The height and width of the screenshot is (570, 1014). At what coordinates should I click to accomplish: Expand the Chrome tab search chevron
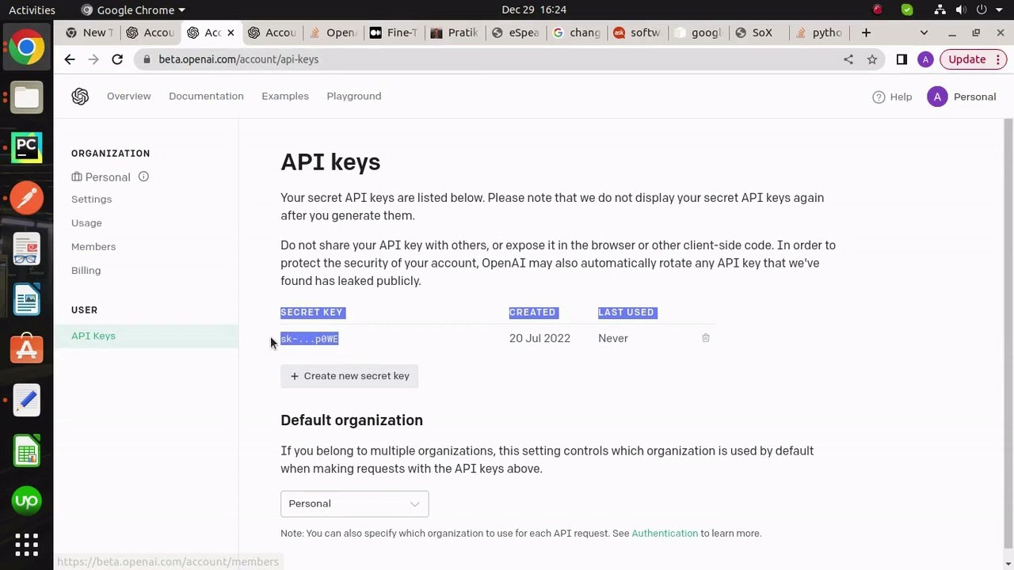click(924, 32)
